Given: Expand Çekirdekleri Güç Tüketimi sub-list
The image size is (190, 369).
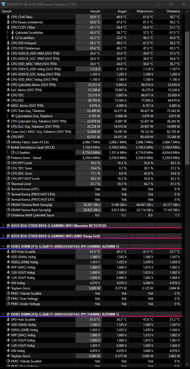Looking at the screenshot, I should [x=8, y=116].
